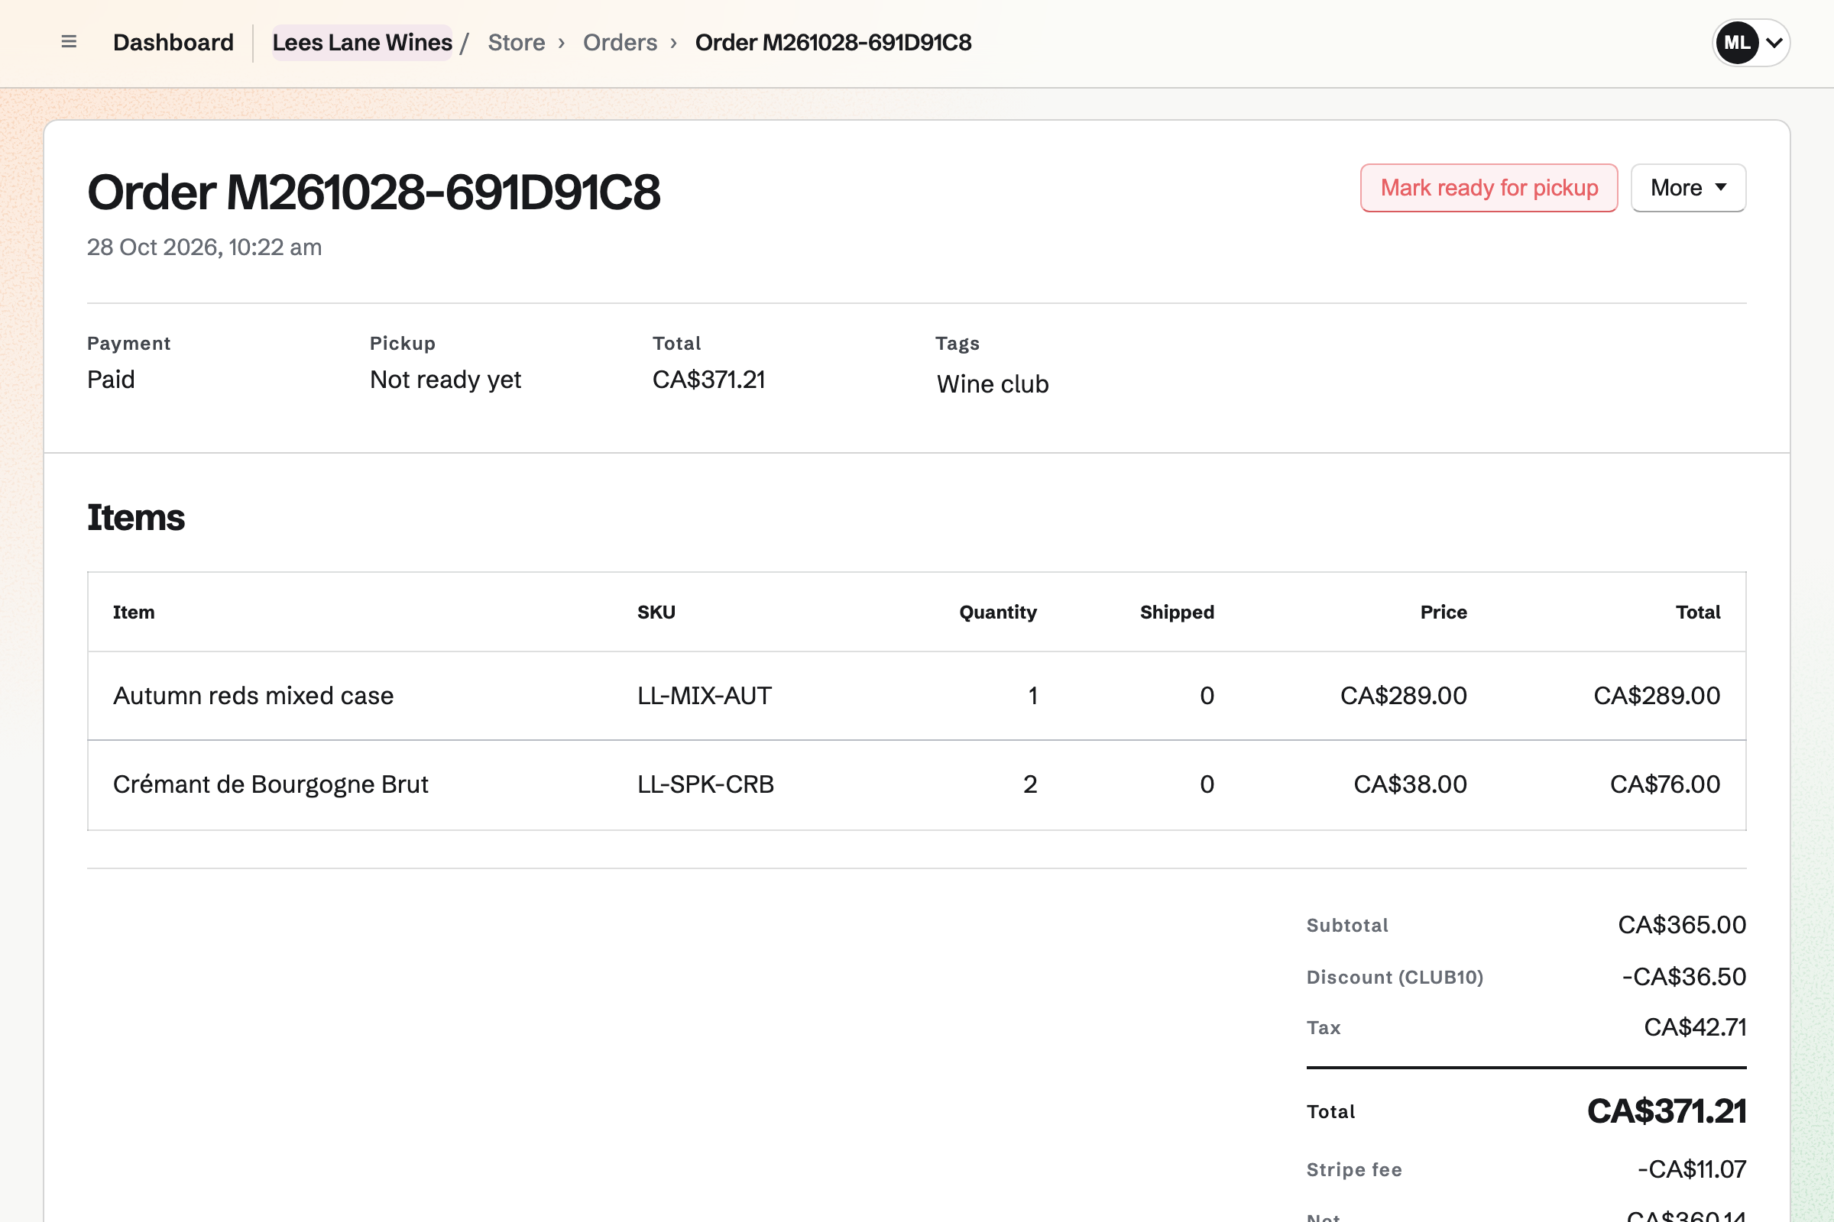Click the ML user avatar
This screenshot has height=1222, width=1834.
click(1736, 43)
